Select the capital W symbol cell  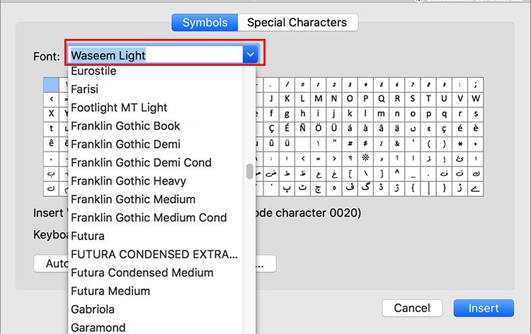476,98
